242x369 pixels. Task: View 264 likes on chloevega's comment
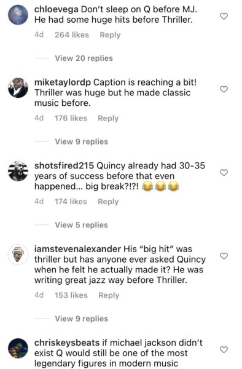(72, 35)
